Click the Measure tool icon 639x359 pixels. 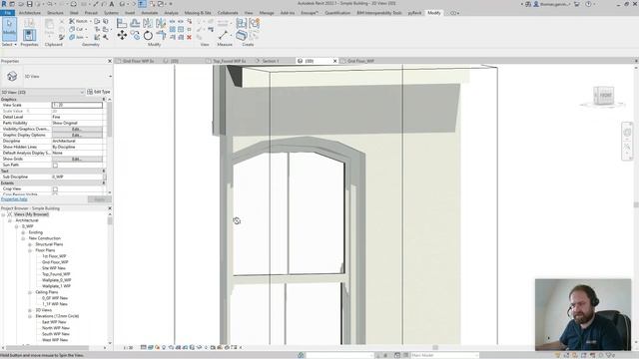pyautogui.click(x=223, y=36)
